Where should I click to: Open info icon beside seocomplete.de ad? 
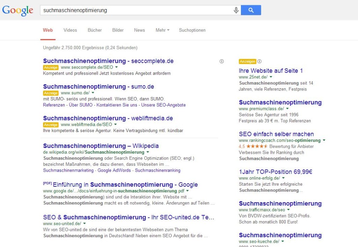point(222,61)
